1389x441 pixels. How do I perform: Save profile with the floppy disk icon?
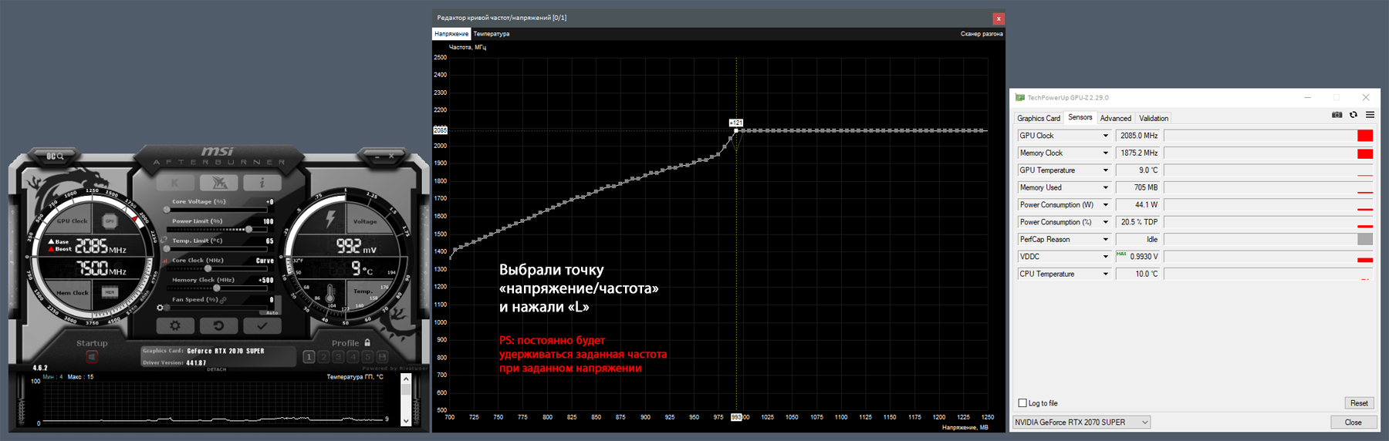[x=382, y=356]
